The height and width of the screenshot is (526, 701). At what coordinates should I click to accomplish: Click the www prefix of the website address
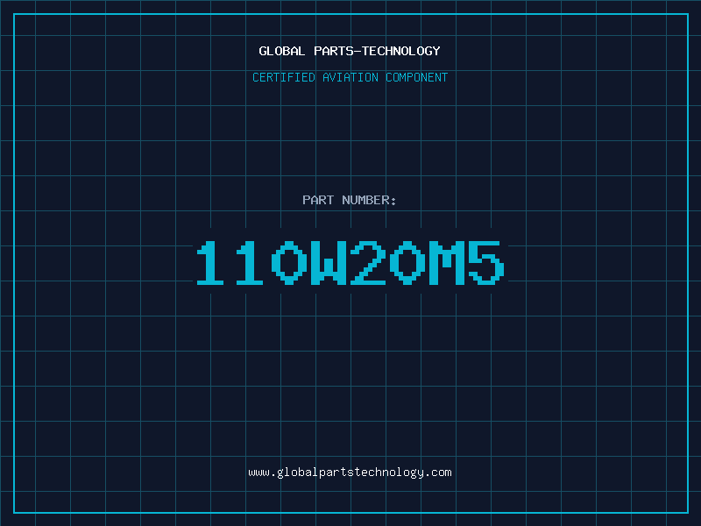coord(258,473)
